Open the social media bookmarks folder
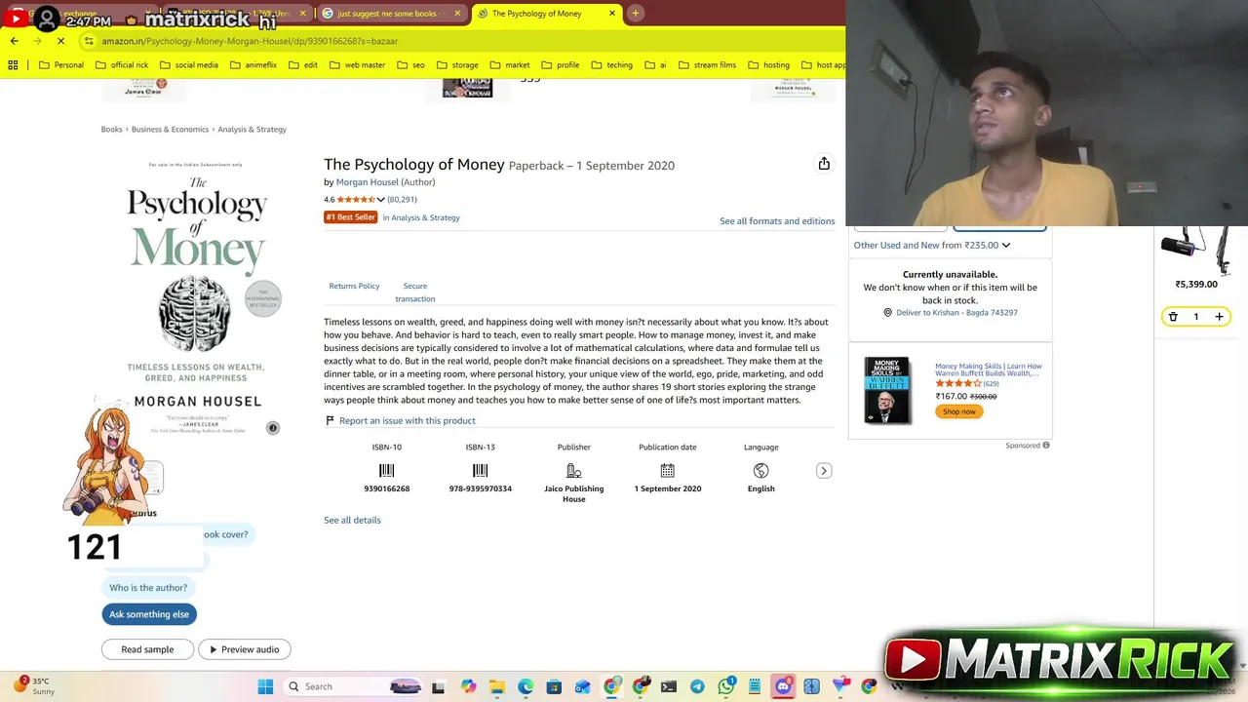This screenshot has height=702, width=1248. coord(188,65)
